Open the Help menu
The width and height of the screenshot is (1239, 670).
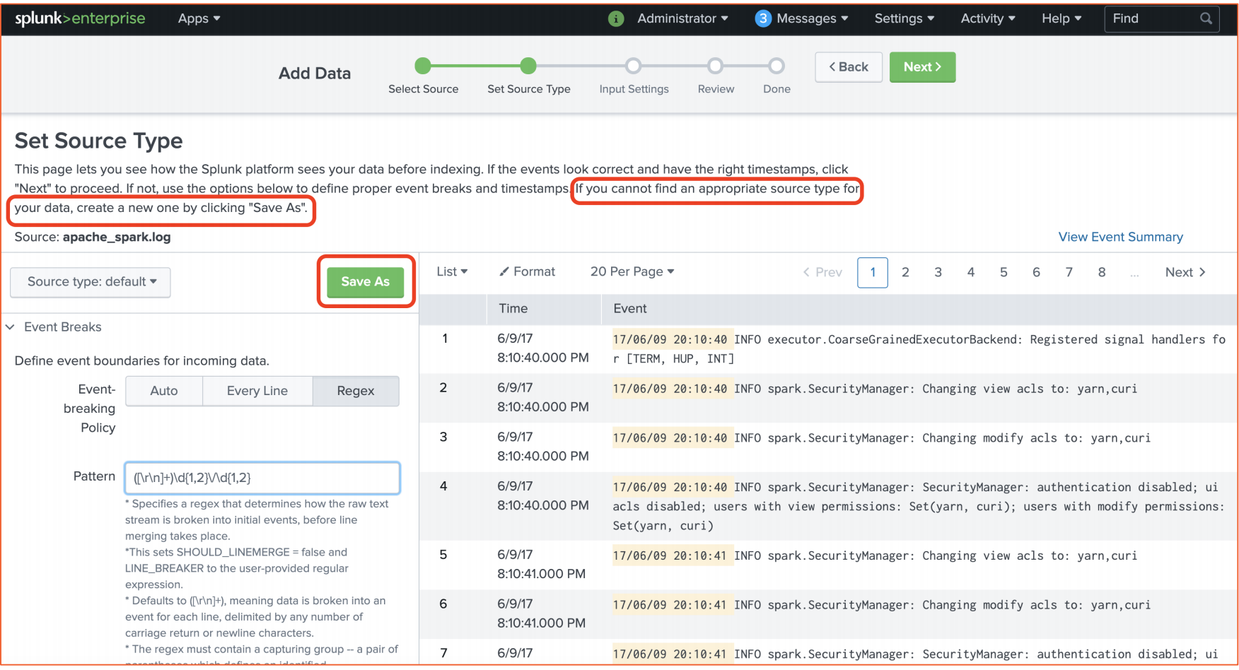coord(1061,18)
